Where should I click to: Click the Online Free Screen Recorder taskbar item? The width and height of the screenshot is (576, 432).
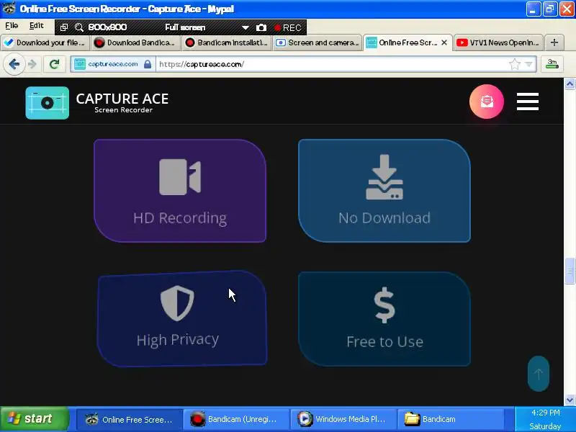(x=130, y=419)
